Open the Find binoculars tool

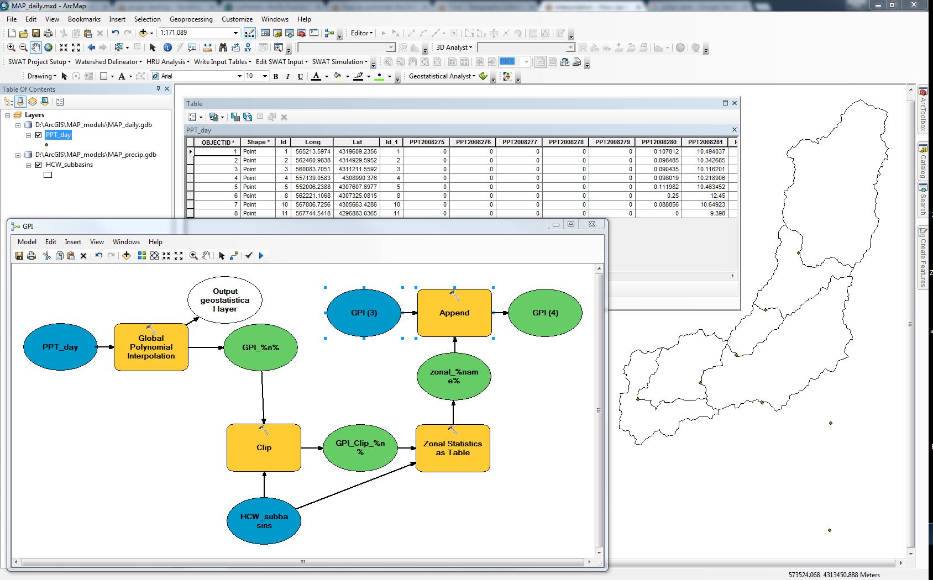[223, 48]
